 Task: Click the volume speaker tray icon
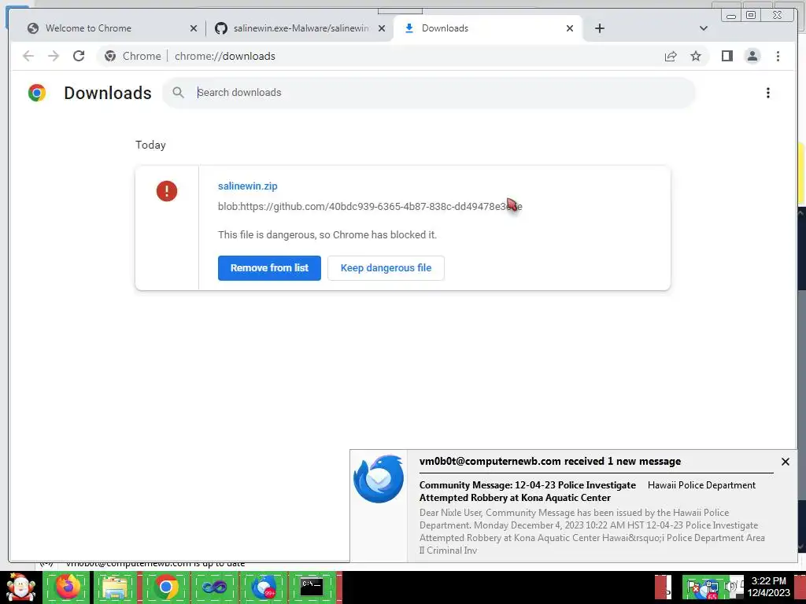click(x=731, y=585)
